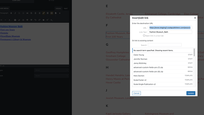Apply superscript formatting
The width and height of the screenshot is (204, 115).
[x=47, y=20]
